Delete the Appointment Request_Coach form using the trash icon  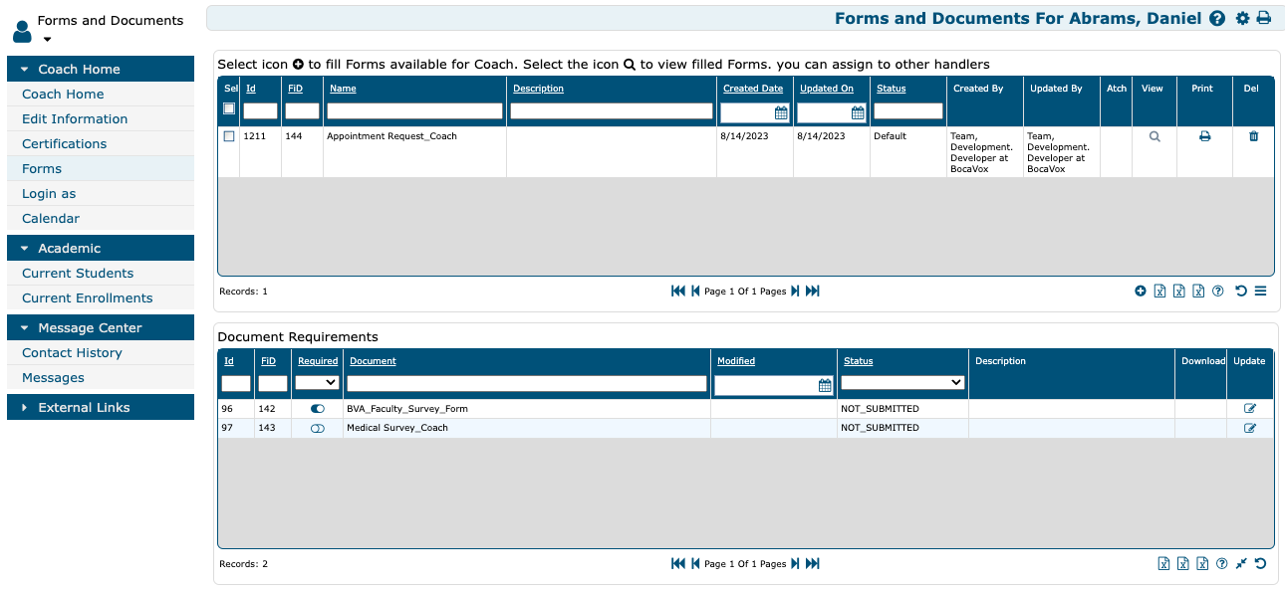[x=1253, y=137]
